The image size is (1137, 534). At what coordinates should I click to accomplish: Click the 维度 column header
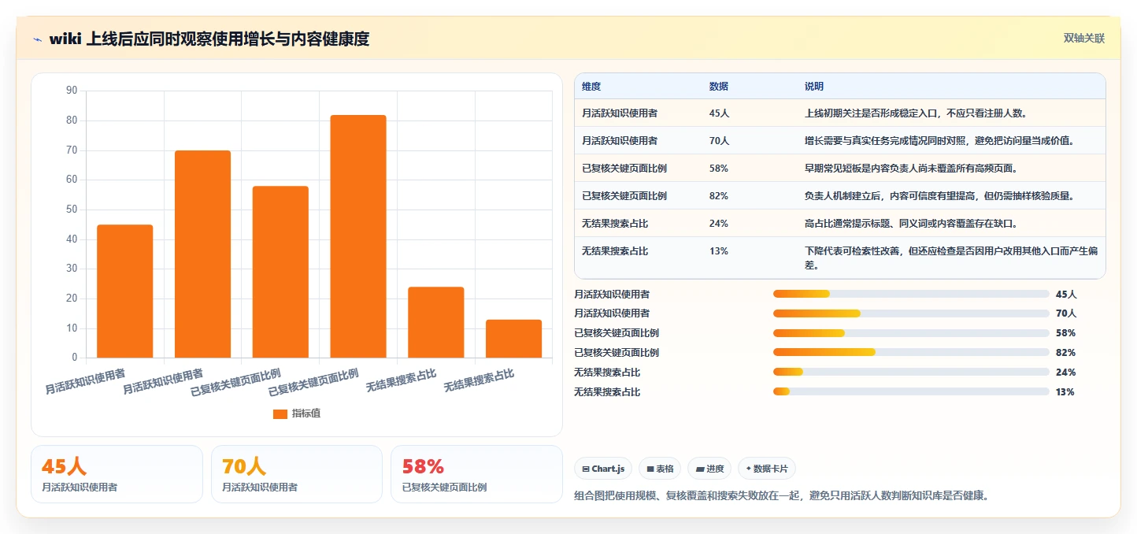[x=591, y=87]
